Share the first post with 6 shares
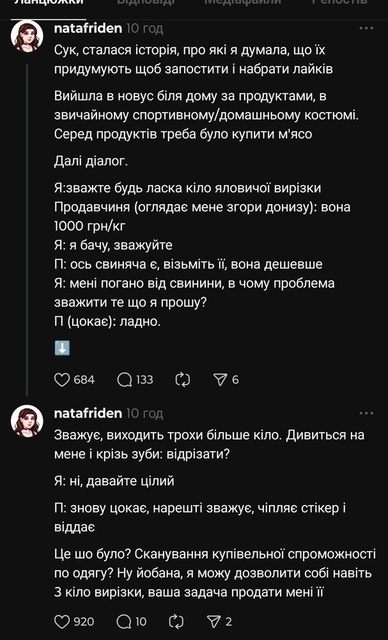 pyautogui.click(x=220, y=380)
